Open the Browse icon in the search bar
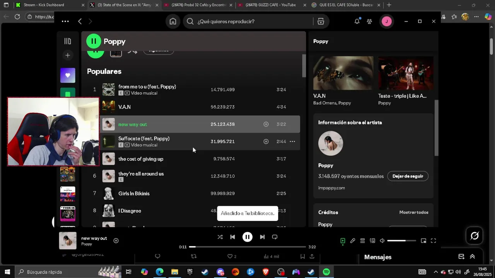This screenshot has width=495, height=278. point(321,22)
